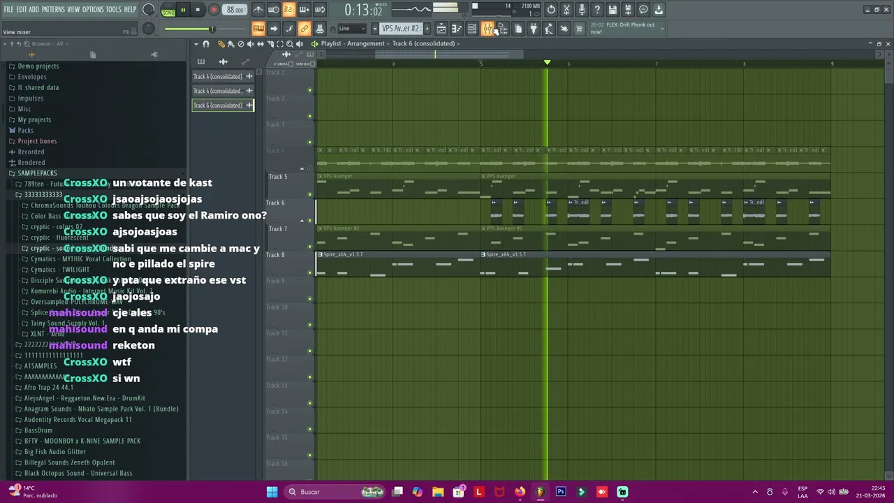Toggle loop recording icon
The width and height of the screenshot is (894, 503).
[320, 10]
